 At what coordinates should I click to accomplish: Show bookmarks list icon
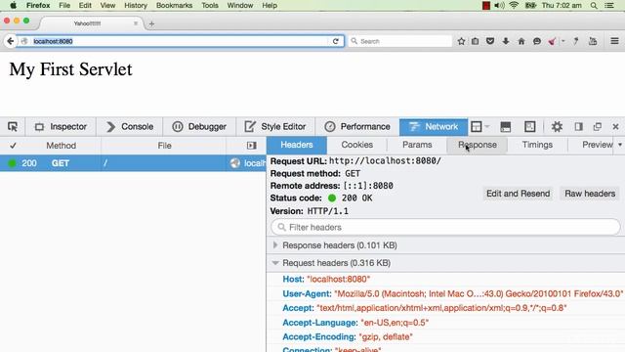click(x=476, y=41)
